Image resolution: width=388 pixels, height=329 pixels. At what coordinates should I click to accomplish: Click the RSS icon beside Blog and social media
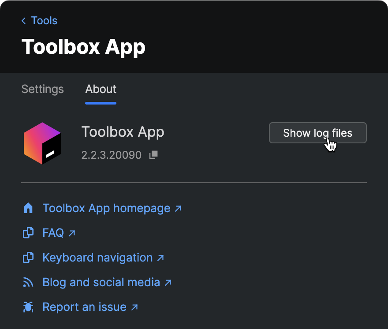point(28,282)
